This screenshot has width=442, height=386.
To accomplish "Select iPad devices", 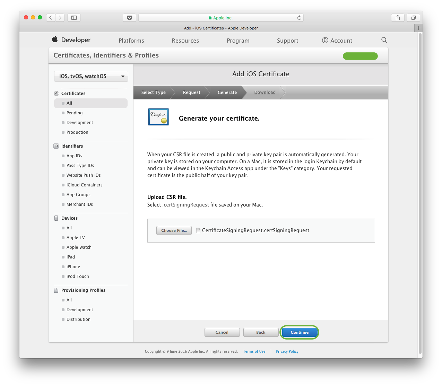I will pyautogui.click(x=71, y=257).
